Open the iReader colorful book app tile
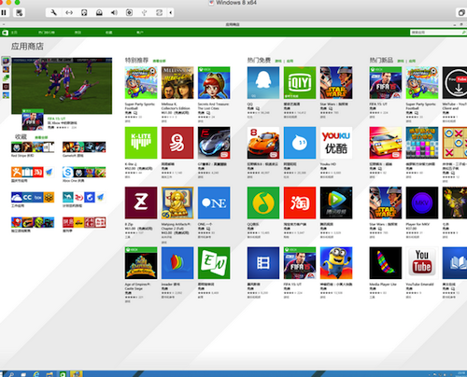 coord(177,263)
